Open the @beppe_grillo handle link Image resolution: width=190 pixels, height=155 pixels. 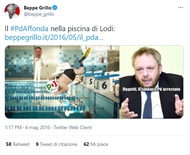click(39, 14)
